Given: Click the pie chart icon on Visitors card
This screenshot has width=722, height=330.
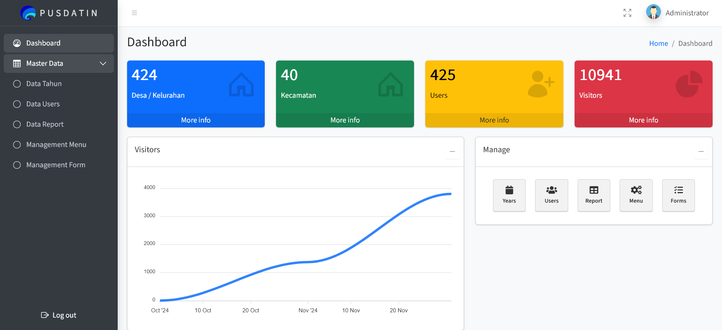Looking at the screenshot, I should 689,84.
